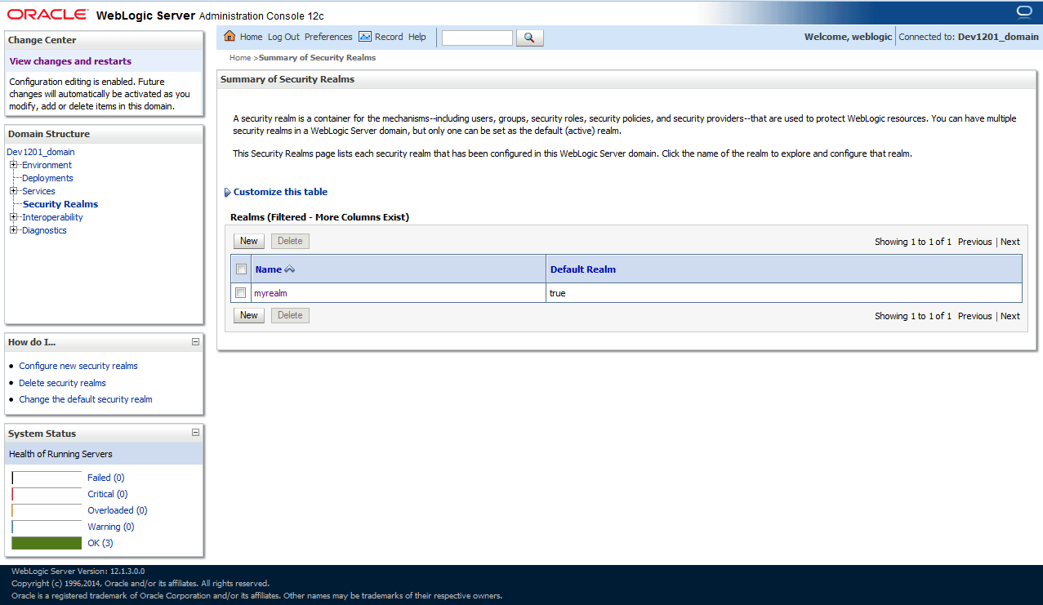Image resolution: width=1043 pixels, height=605 pixels.
Task: Click Record in the toolbar
Action: (389, 37)
